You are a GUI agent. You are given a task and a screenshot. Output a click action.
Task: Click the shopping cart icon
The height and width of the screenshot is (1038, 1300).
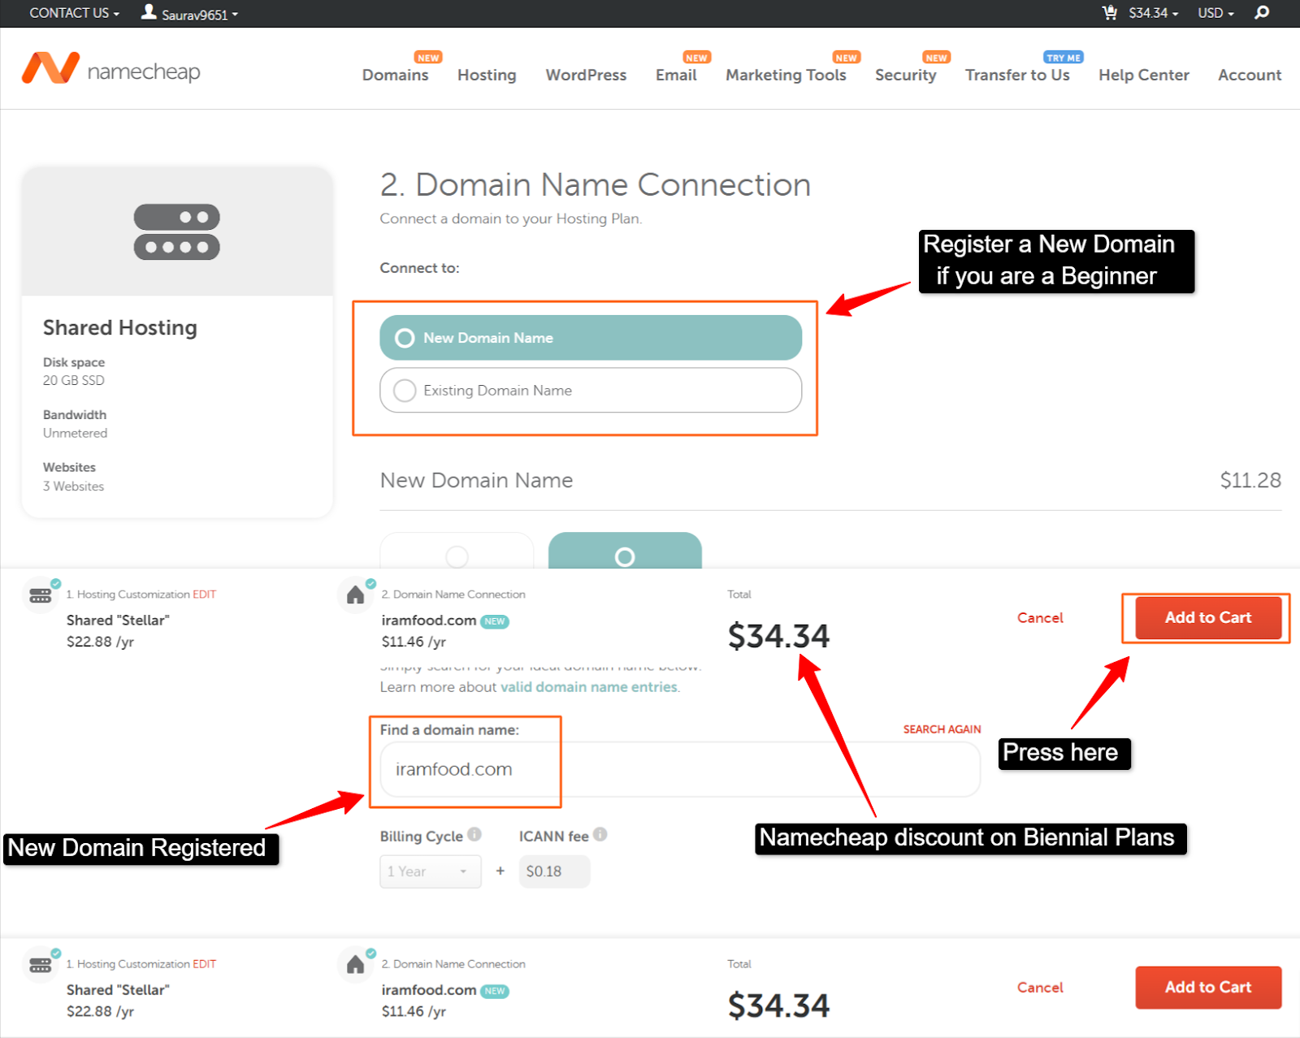[1109, 12]
